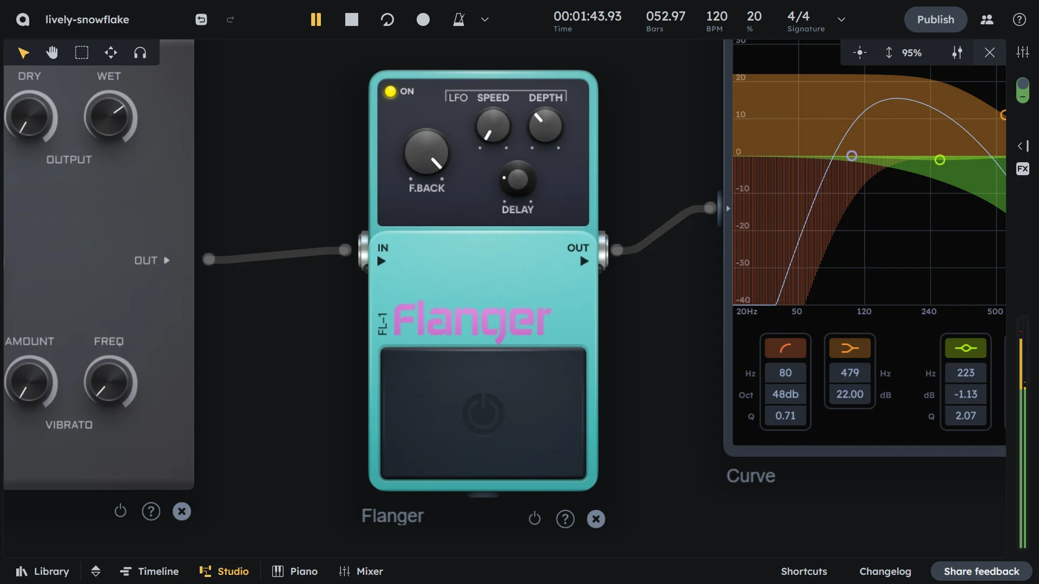Activate the headphones listen tool
The image size is (1039, 584).
(140, 52)
